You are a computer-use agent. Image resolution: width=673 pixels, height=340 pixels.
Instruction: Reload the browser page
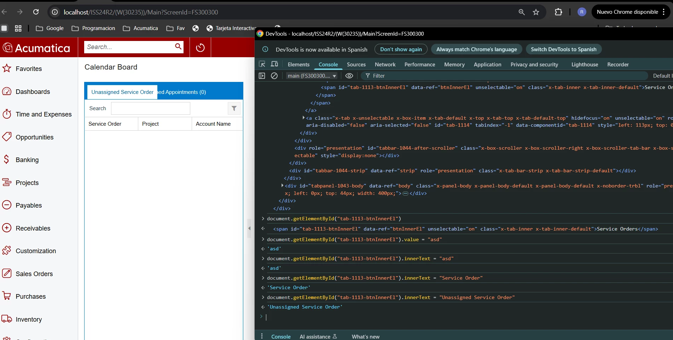36,12
